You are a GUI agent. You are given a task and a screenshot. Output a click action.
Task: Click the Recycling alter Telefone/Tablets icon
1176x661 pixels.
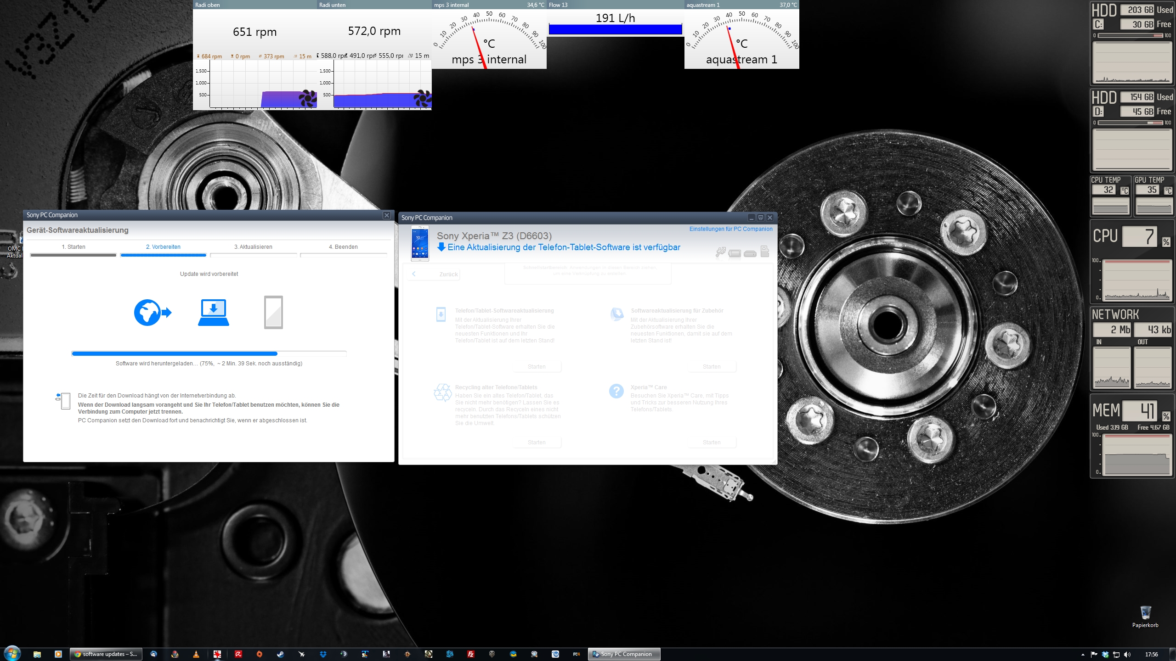[x=443, y=392]
